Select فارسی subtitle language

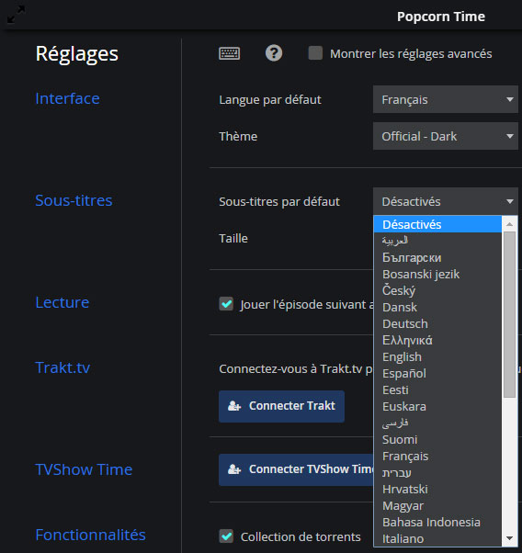437,423
